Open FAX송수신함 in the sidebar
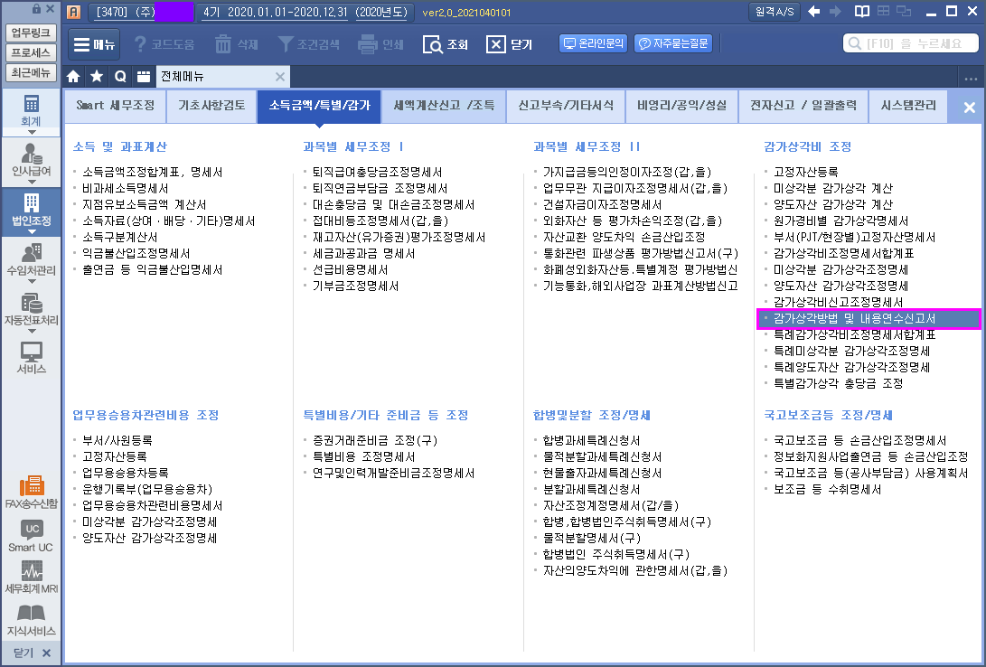Screen dimensions: 986x667 click(x=31, y=492)
